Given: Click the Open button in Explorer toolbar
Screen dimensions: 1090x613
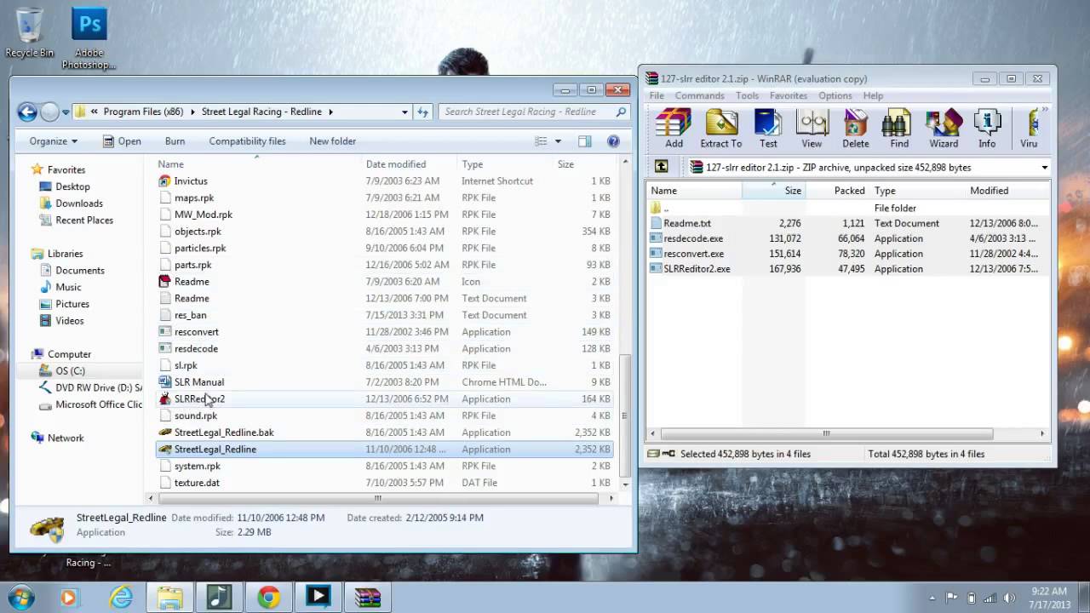Looking at the screenshot, I should [122, 141].
